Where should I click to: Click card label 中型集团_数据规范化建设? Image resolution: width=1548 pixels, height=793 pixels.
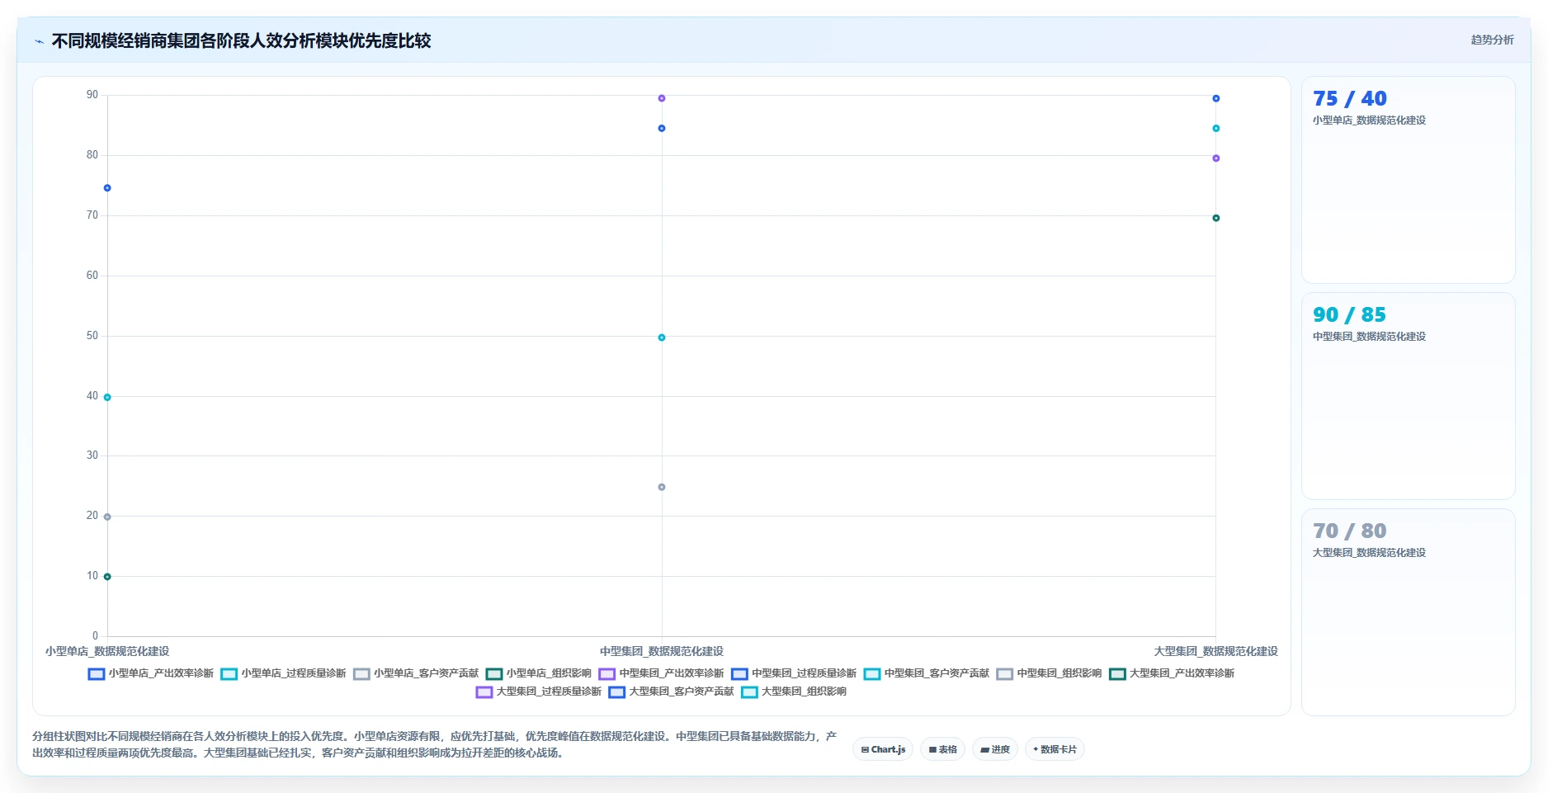pos(1369,337)
